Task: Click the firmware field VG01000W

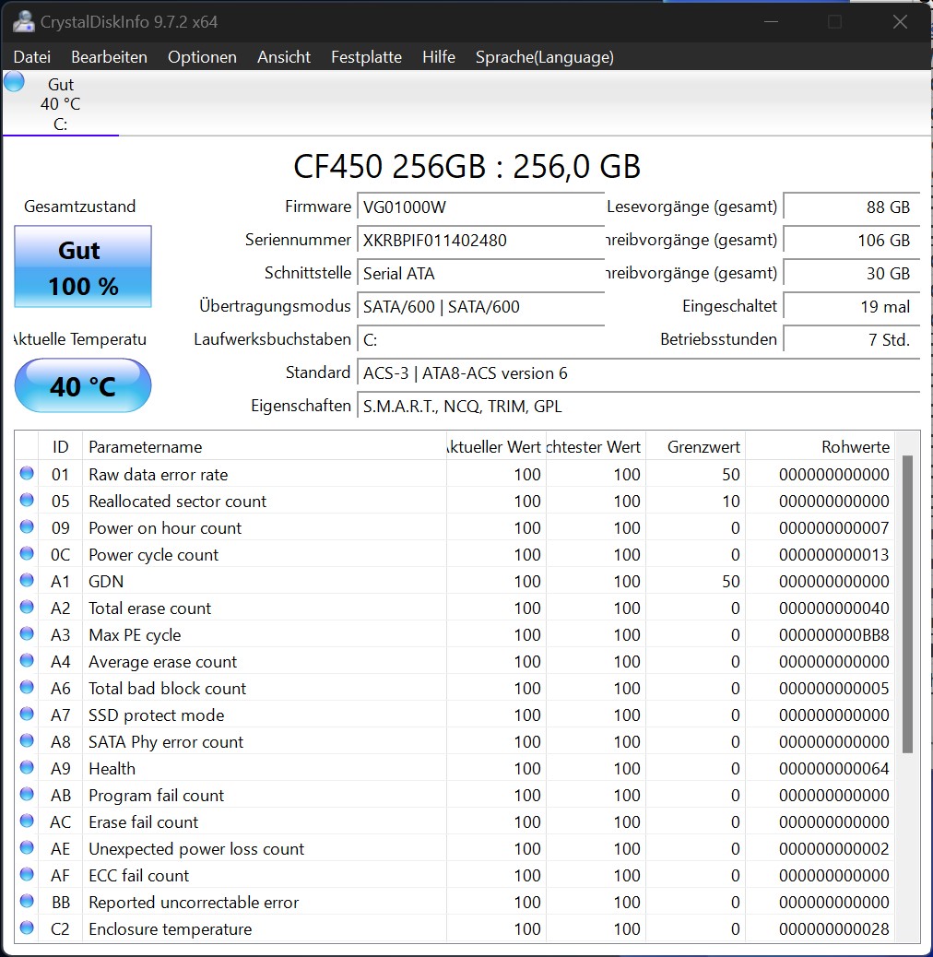Action: pyautogui.click(x=481, y=207)
